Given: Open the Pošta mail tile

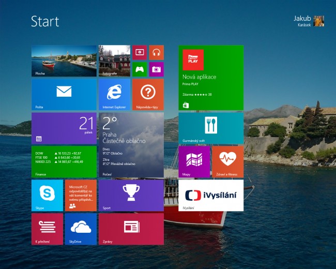Looking at the screenshot, I should tap(64, 94).
